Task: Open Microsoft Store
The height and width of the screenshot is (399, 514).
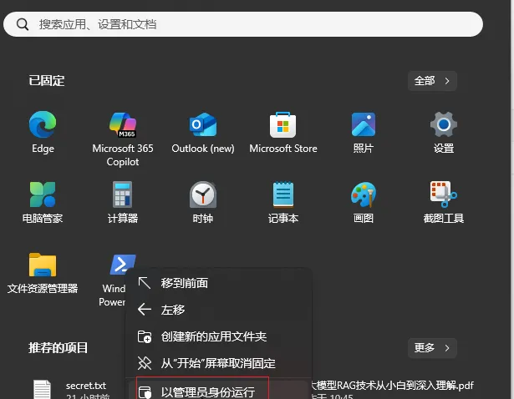Action: pos(282,132)
